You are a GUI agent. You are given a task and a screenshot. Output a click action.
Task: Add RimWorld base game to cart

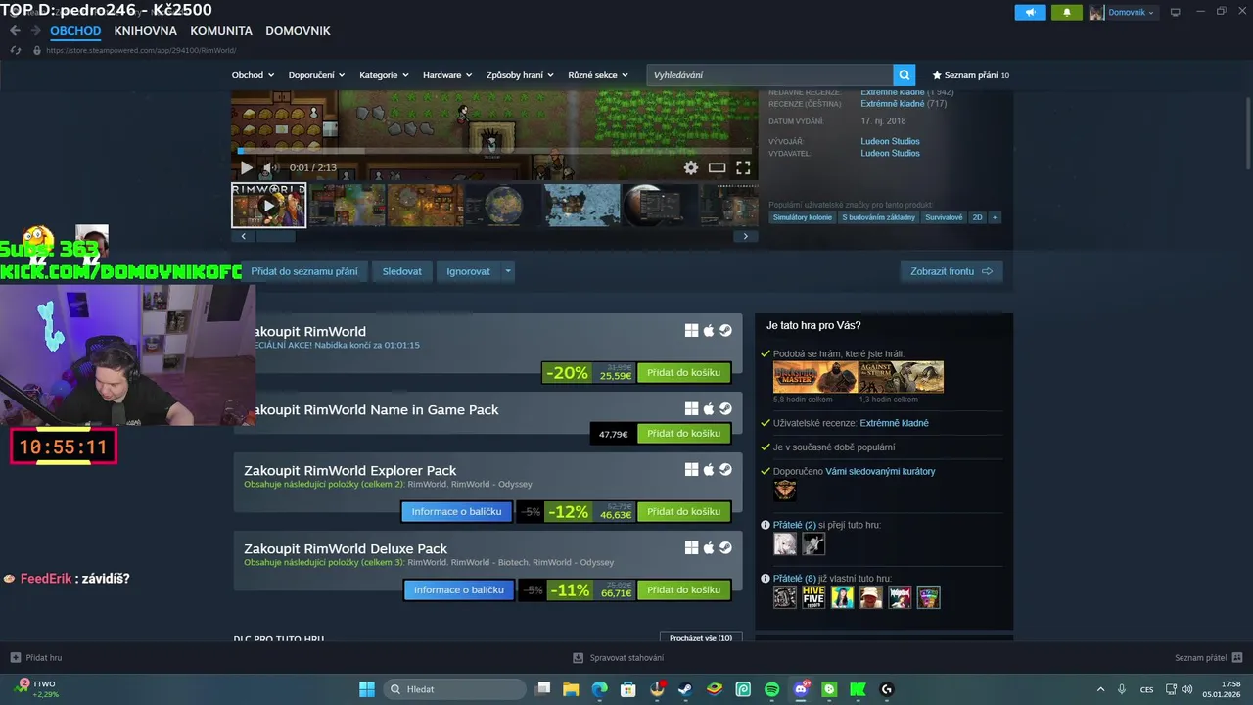(684, 373)
